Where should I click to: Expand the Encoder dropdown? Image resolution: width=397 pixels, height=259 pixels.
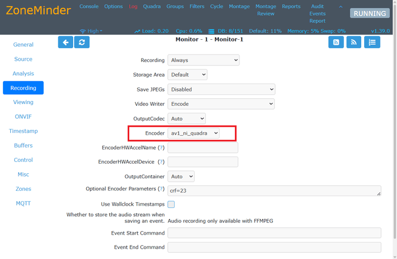pos(193,133)
